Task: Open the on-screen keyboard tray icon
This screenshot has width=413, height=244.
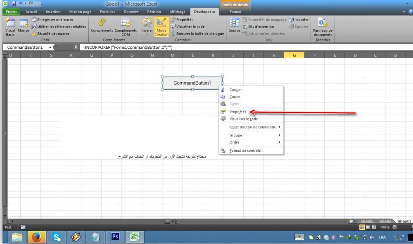Action: (x=299, y=237)
